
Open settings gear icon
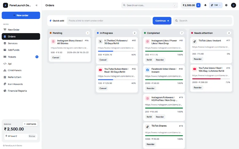click(x=226, y=5)
